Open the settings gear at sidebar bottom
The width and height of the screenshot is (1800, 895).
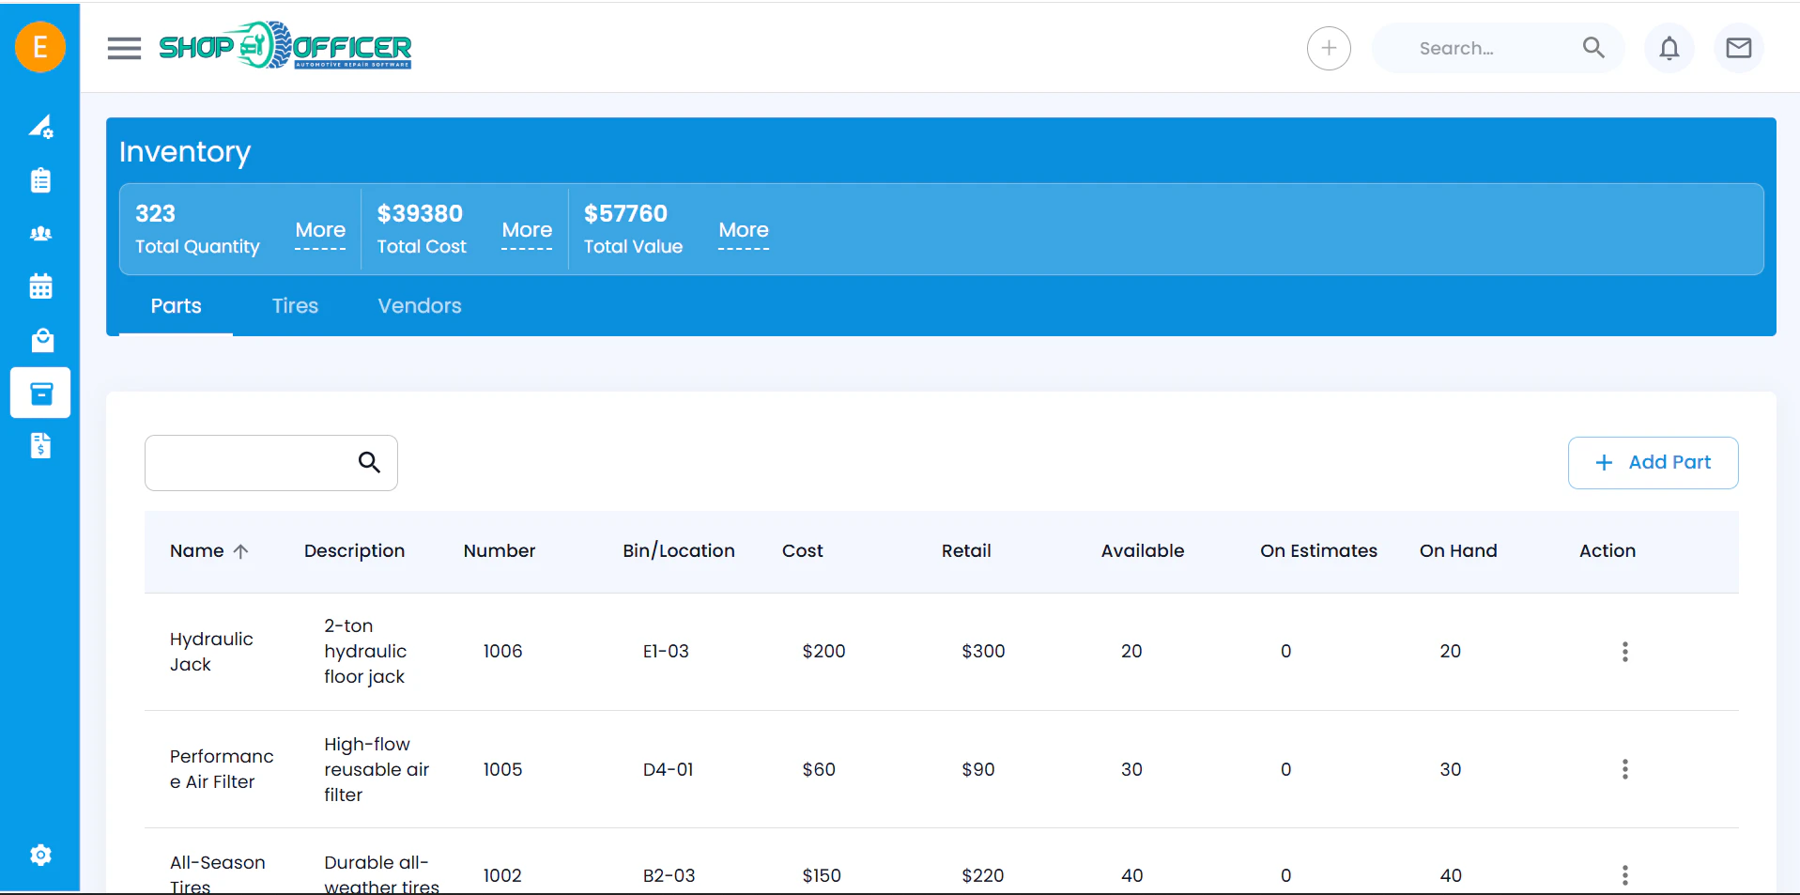41,855
